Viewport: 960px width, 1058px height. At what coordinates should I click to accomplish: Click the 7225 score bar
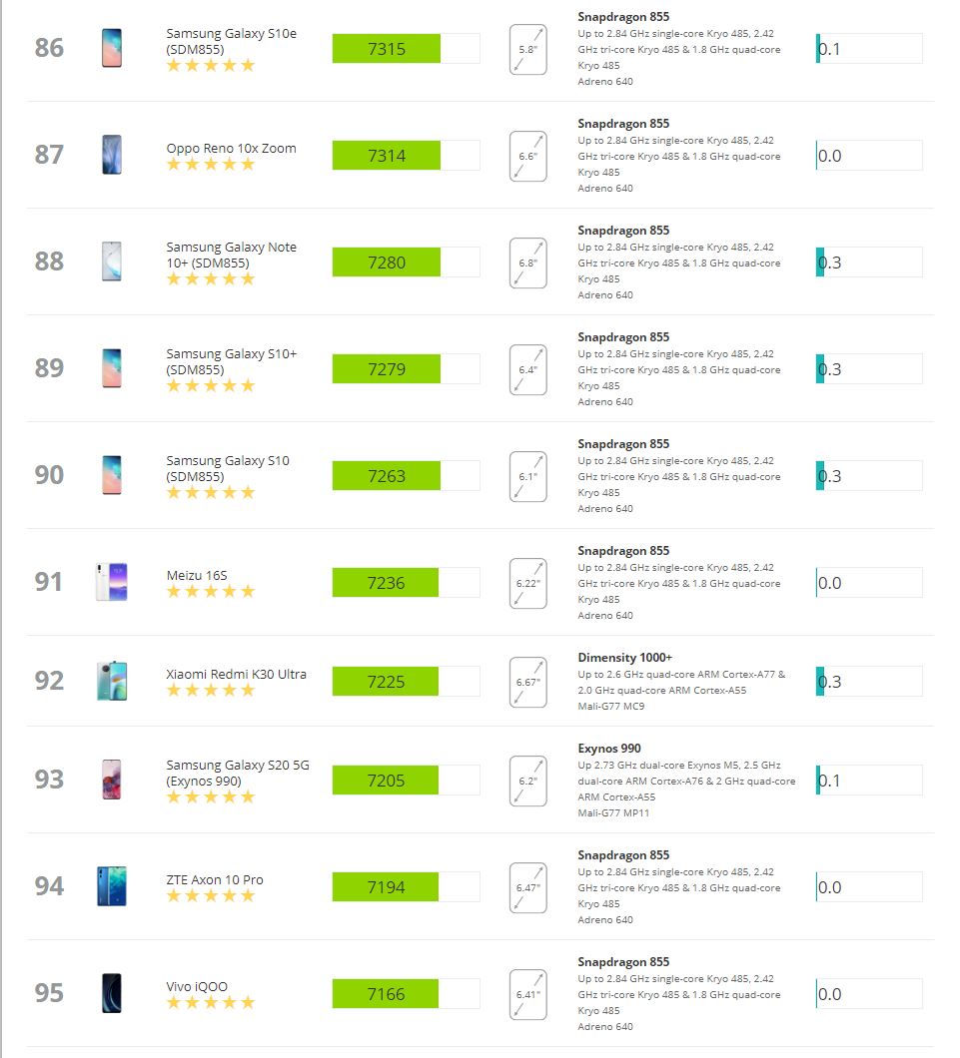[406, 682]
